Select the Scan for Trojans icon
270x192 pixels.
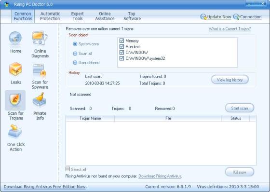click(15, 100)
